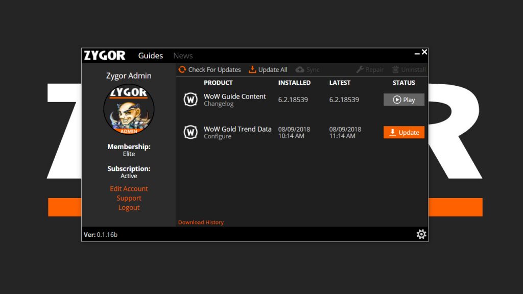The height and width of the screenshot is (294, 523).
Task: Click the WoW Gold Trend Data logo icon
Action: tap(191, 132)
